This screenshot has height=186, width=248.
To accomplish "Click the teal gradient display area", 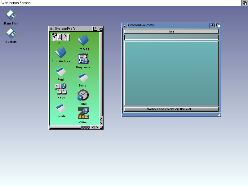I will tap(171, 73).
